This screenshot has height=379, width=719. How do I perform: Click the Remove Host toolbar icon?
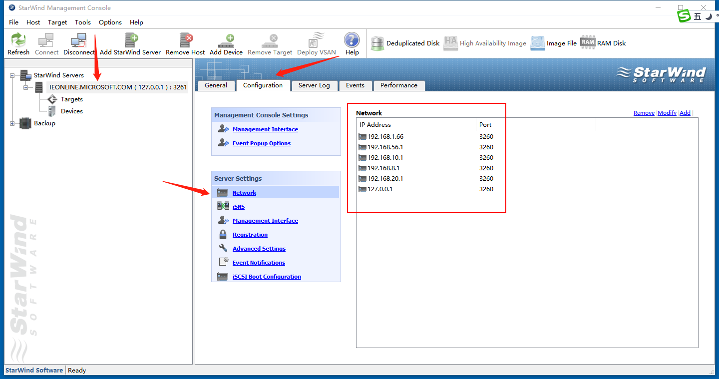[x=186, y=40]
